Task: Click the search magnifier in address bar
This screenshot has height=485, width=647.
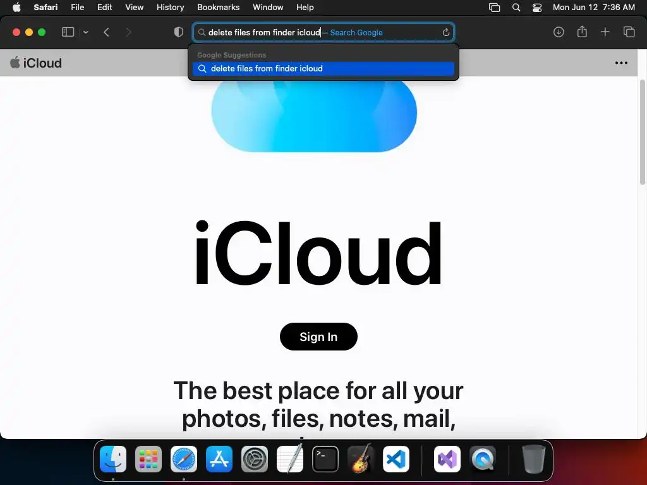Action: click(202, 33)
